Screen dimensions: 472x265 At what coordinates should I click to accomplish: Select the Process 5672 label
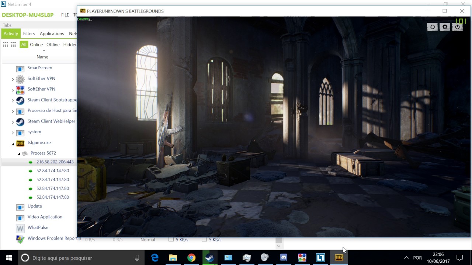tap(43, 153)
